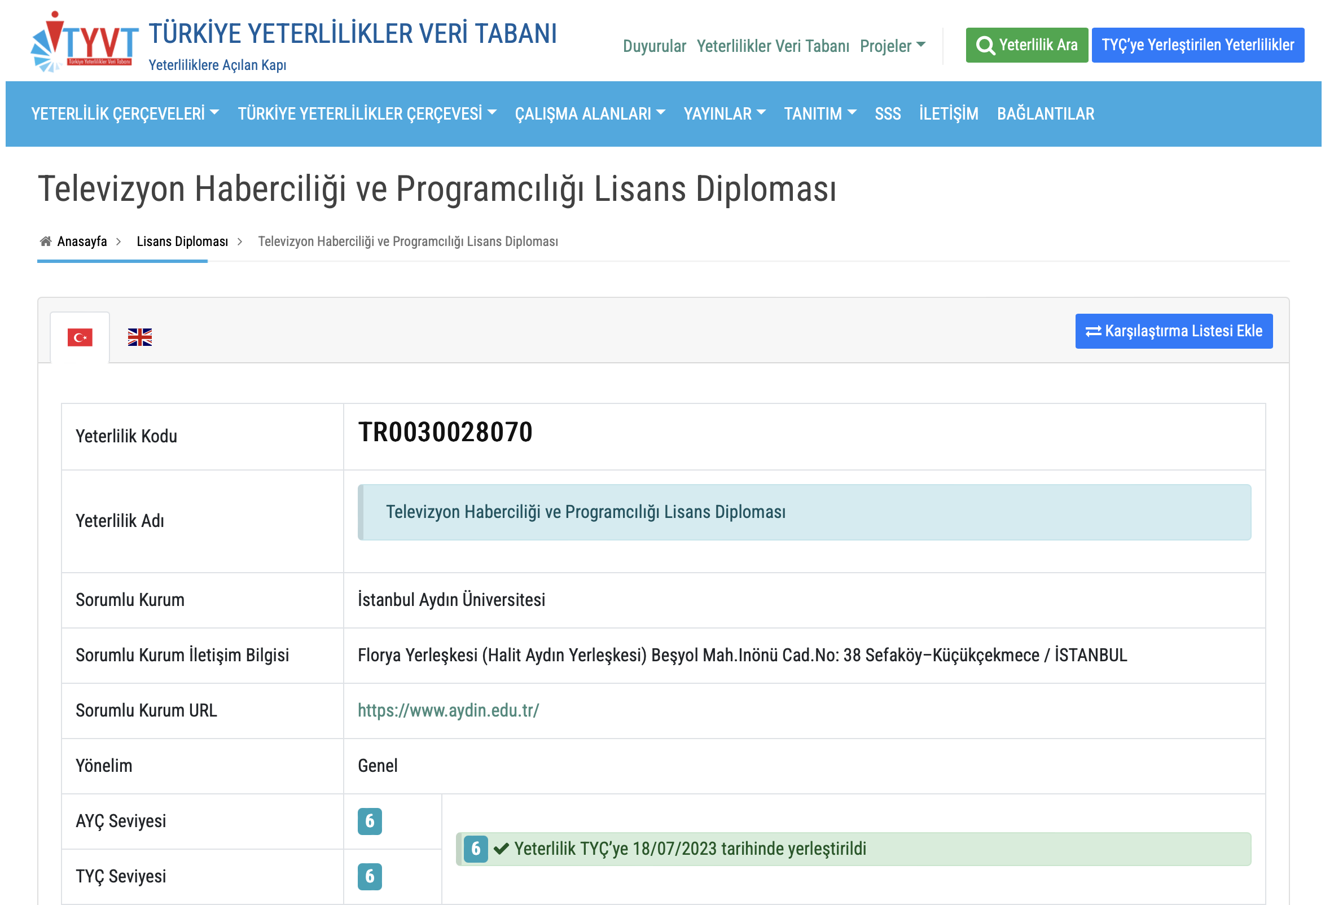Open the Duyurular link
Viewport: 1334px width, 905px height.
pyautogui.click(x=655, y=46)
